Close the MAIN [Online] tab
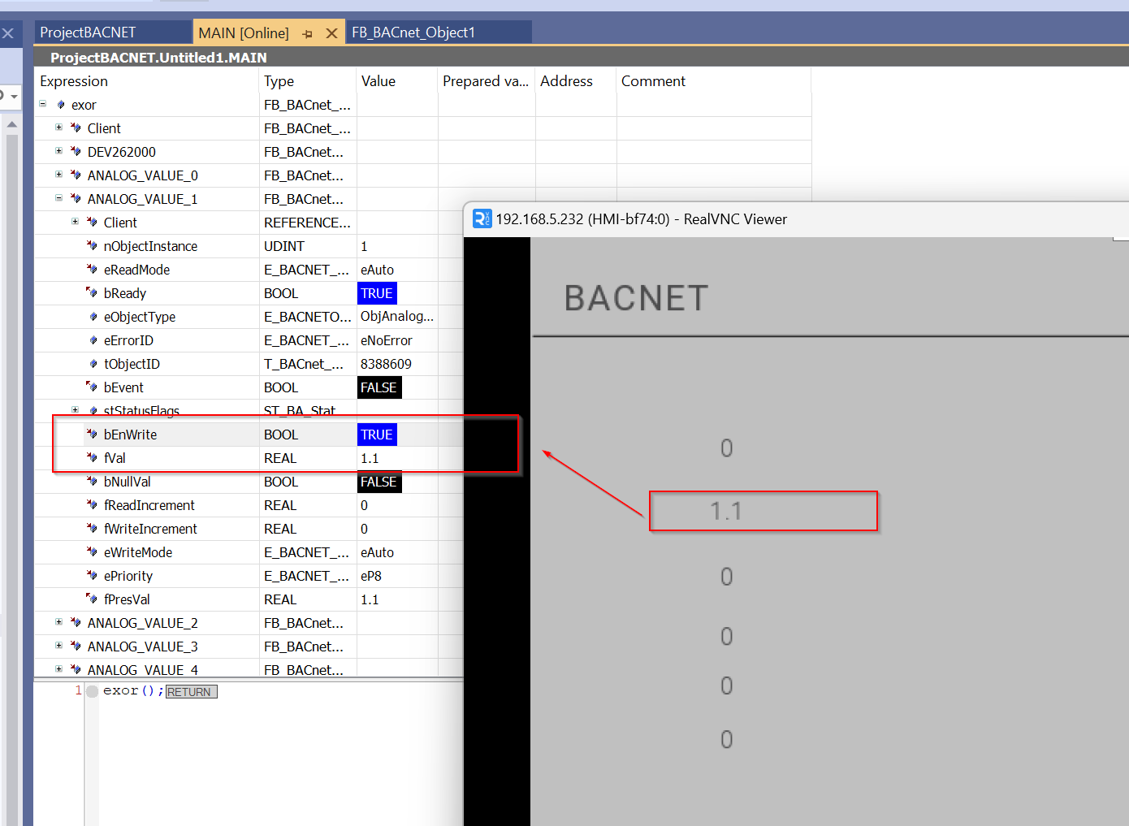 coord(331,33)
